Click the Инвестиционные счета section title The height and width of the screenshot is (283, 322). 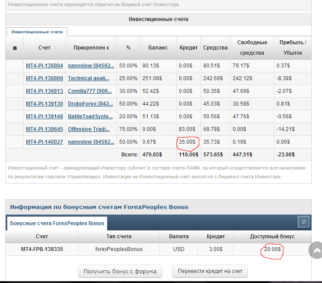(x=158, y=19)
